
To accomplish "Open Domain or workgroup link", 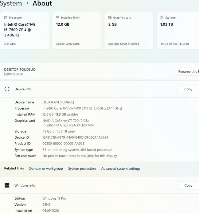I will [x=46, y=168].
